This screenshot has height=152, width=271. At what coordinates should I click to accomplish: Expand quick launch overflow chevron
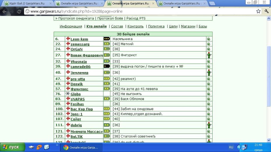tap(57, 145)
